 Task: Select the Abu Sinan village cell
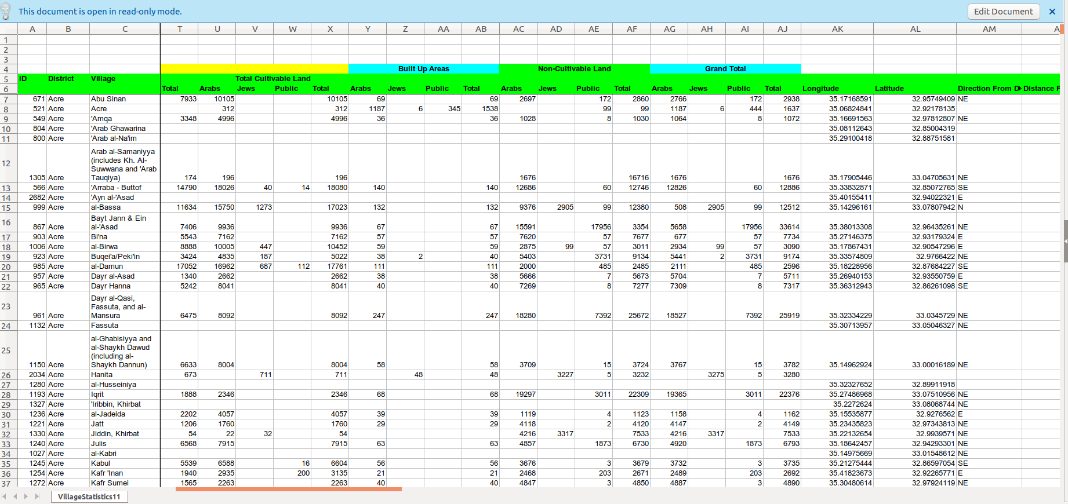125,99
